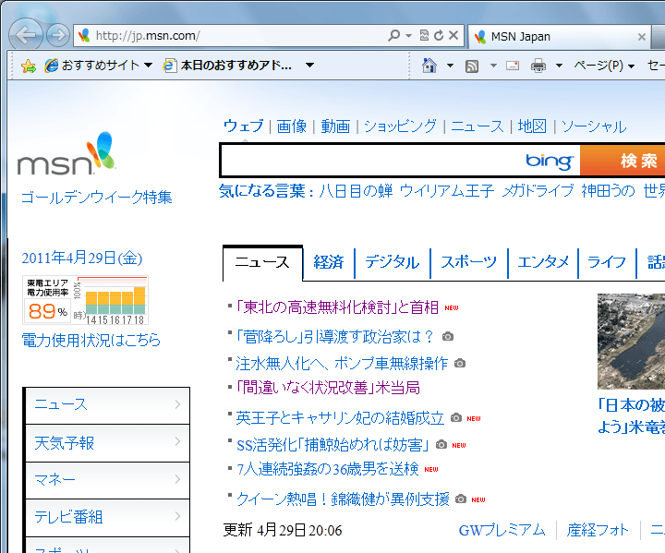This screenshot has height=553, width=665.
Task: Click the Favorites star icon
Action: 29,66
